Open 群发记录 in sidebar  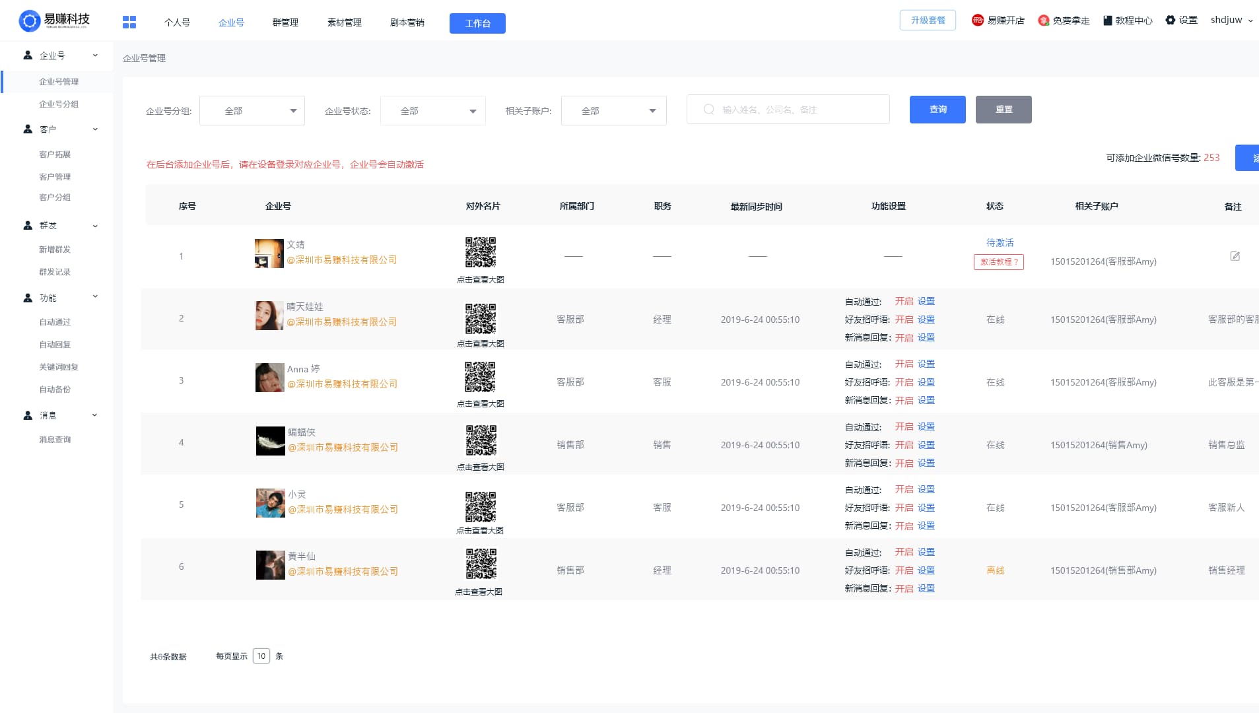click(x=55, y=272)
